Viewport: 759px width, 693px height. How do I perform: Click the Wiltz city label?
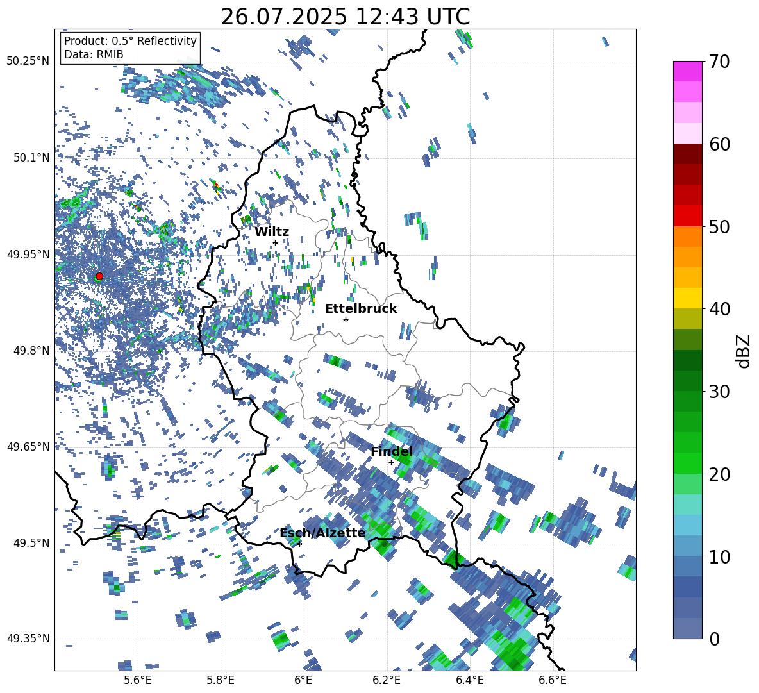click(272, 232)
